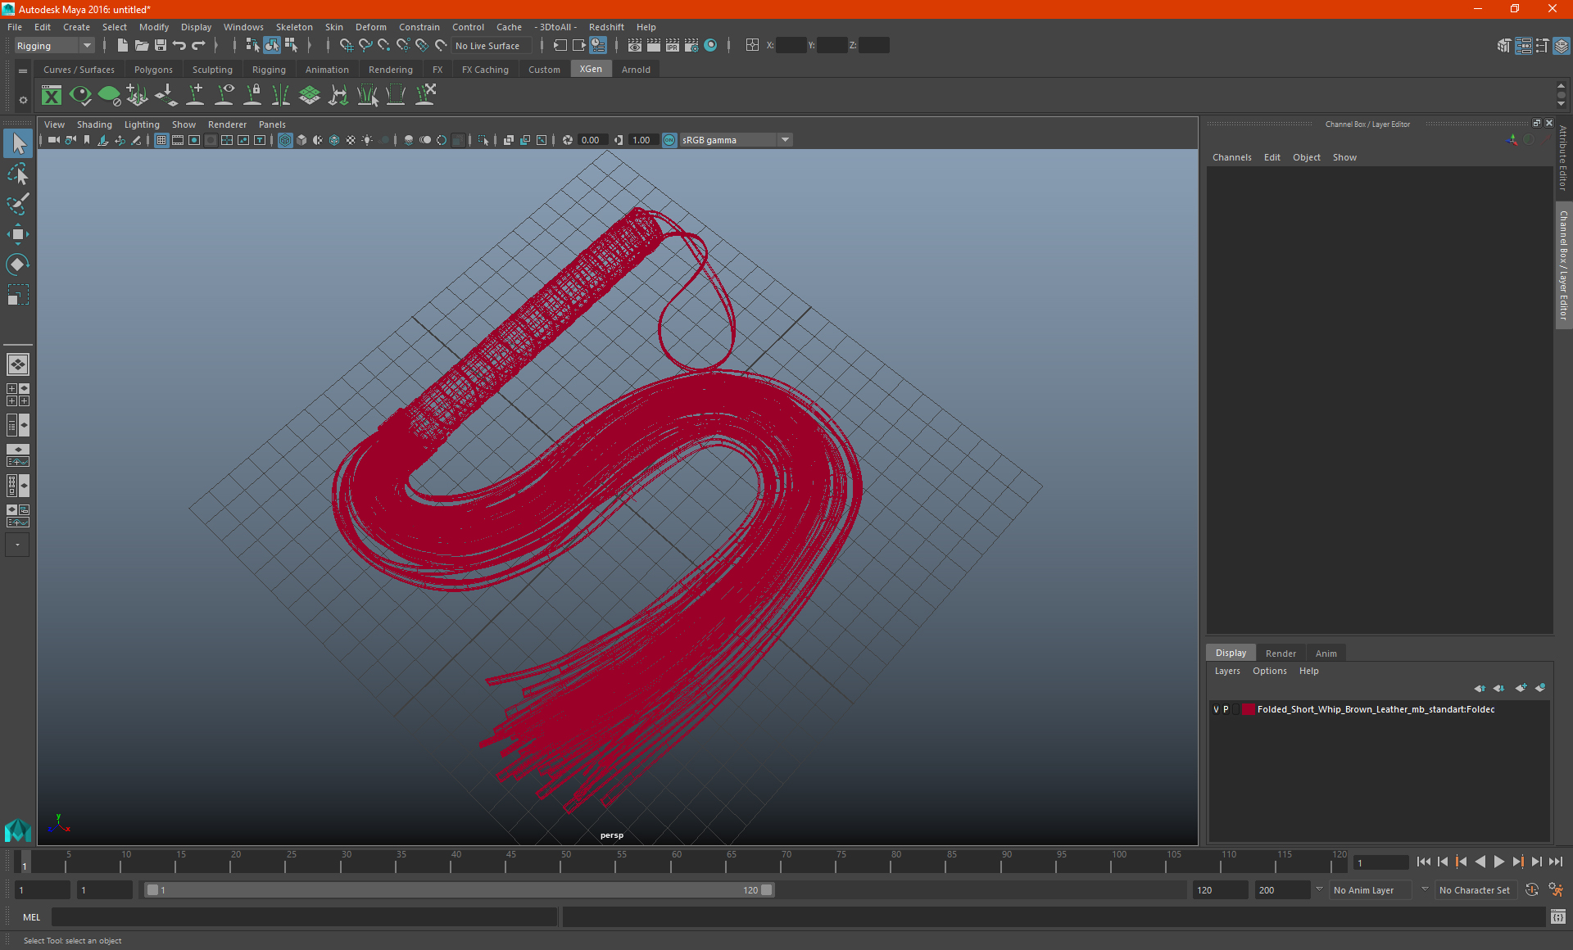Click the New Scene icon
The image size is (1573, 950).
pos(122,46)
